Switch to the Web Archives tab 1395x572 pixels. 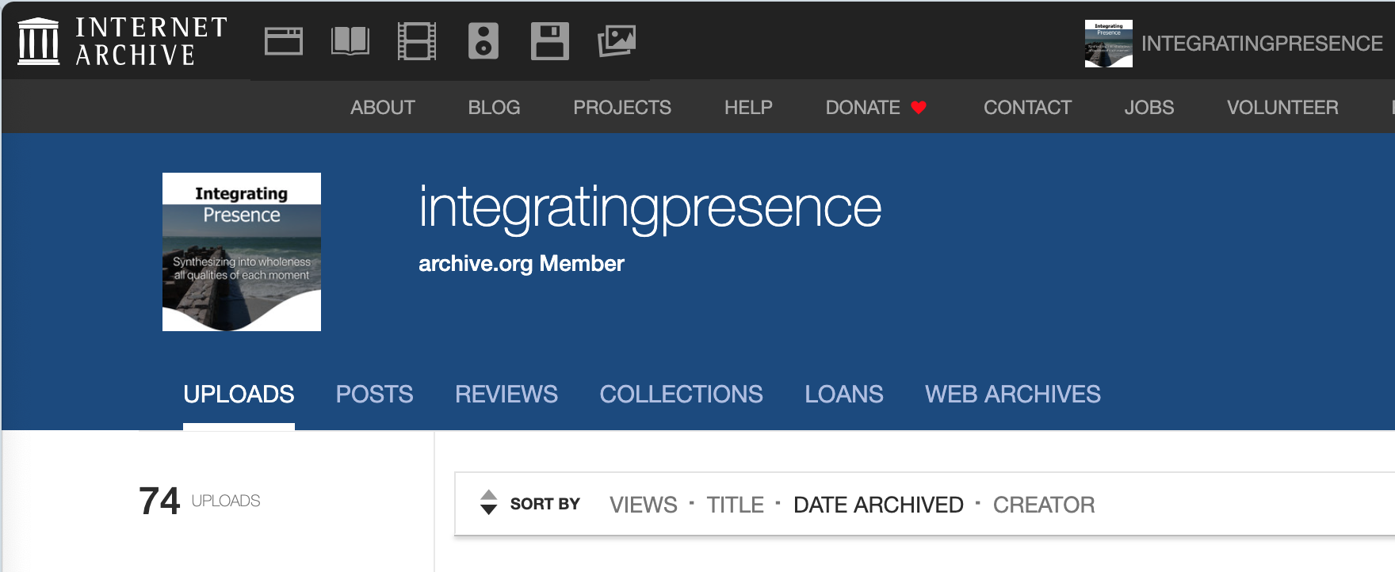click(1012, 394)
